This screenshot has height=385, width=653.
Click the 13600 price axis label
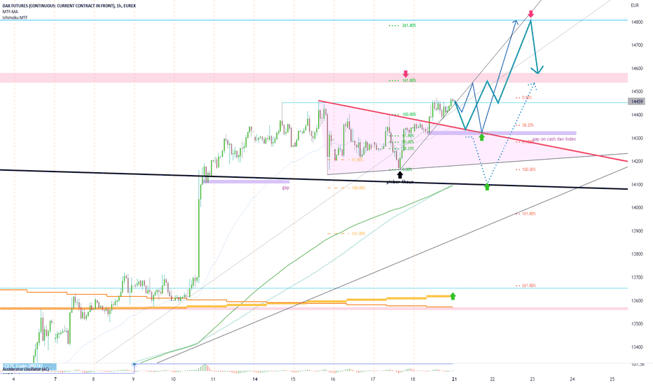(637, 300)
